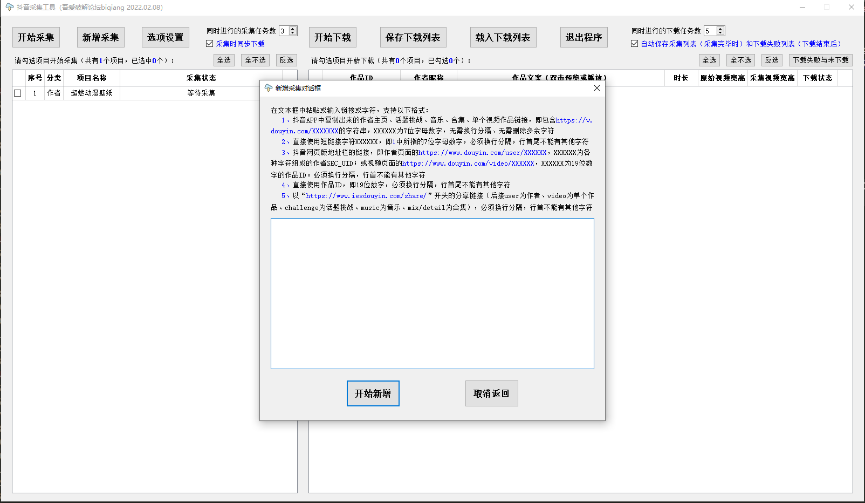Toggle the 自动保存采集列表 checkbox
The width and height of the screenshot is (865, 503).
pos(635,44)
